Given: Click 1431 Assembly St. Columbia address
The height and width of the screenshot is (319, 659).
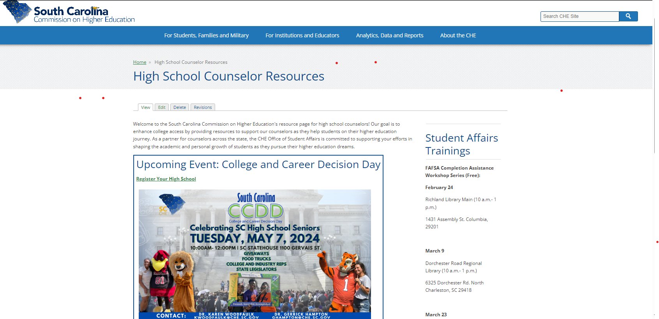Looking at the screenshot, I should 456,223.
